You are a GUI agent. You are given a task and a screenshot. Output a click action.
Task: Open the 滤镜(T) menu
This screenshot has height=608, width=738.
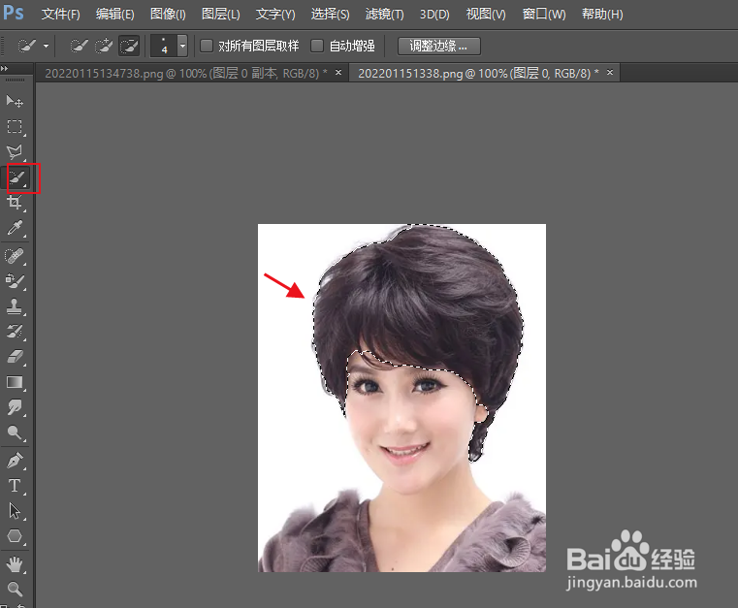tap(385, 15)
